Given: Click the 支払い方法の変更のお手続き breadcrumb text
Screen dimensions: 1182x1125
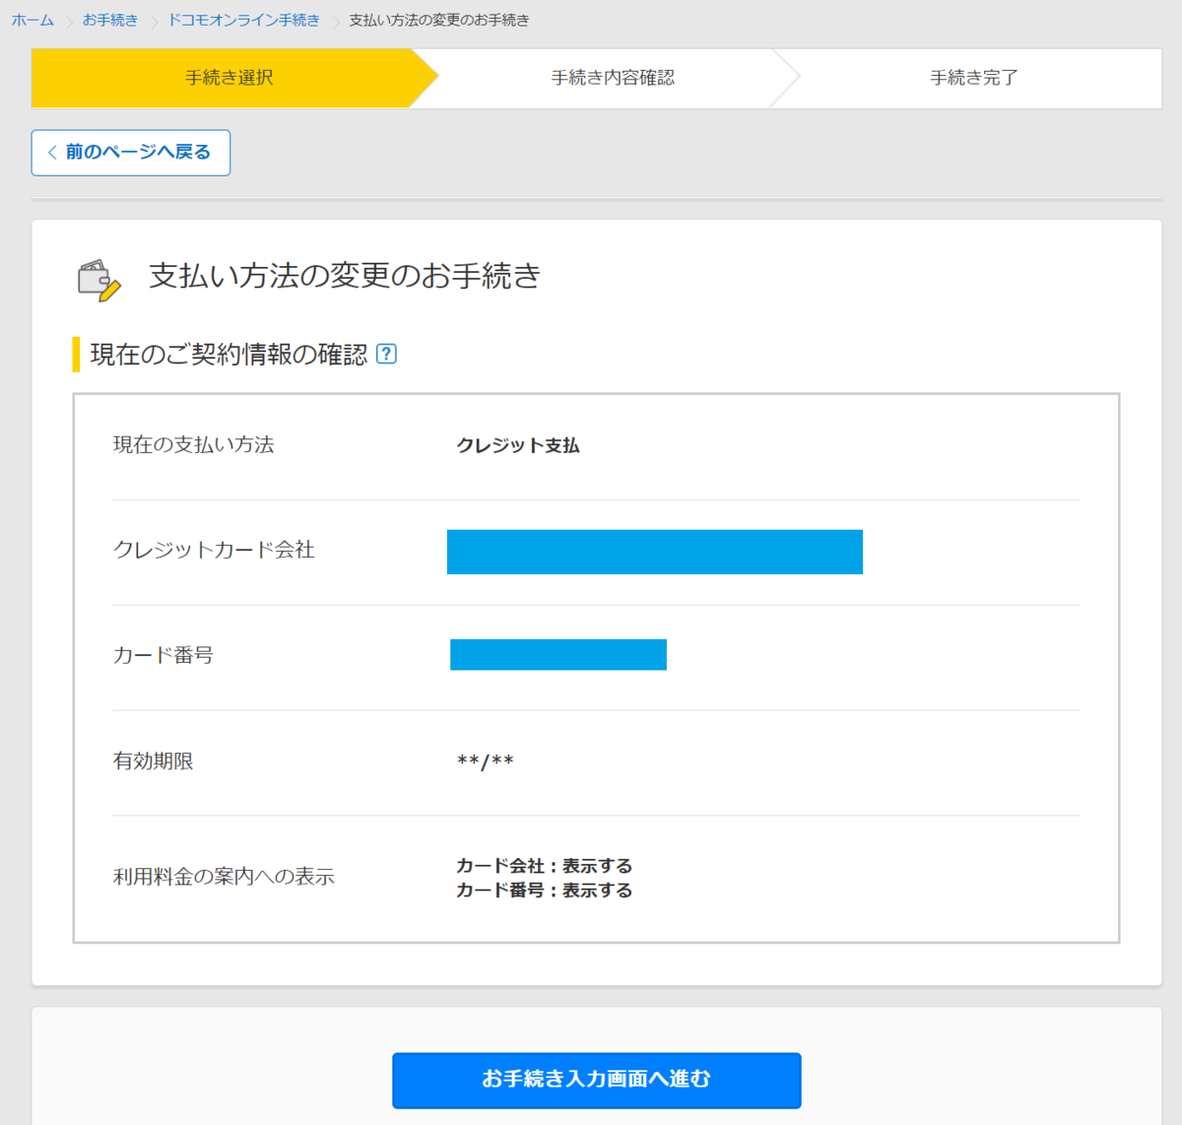Looking at the screenshot, I should tap(438, 19).
